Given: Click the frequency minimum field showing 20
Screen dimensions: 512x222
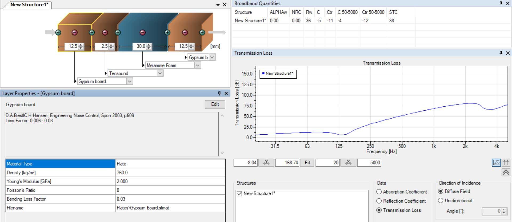Looking at the screenshot, I should pyautogui.click(x=327, y=163).
